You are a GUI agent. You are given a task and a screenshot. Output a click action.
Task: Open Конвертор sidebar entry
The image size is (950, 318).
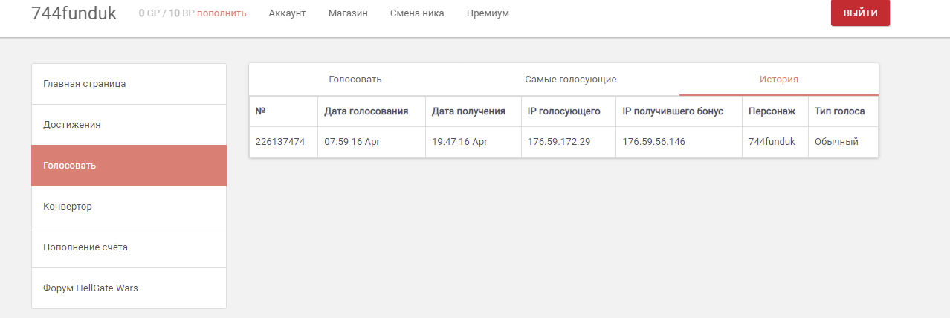pos(129,207)
